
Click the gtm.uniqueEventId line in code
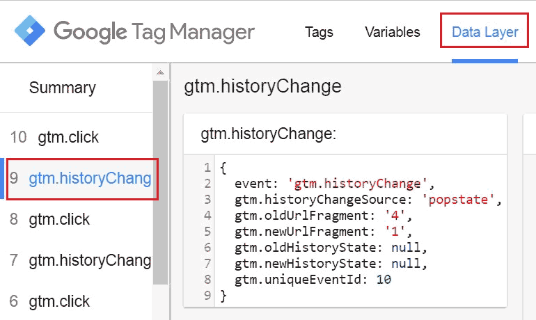coord(313,280)
